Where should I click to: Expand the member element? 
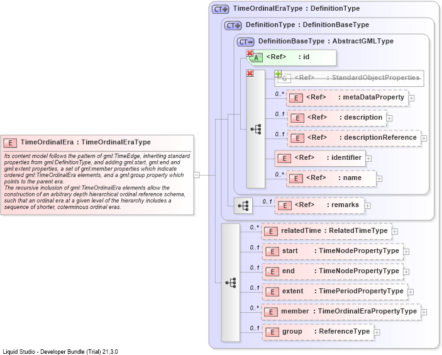pyautogui.click(x=424, y=312)
